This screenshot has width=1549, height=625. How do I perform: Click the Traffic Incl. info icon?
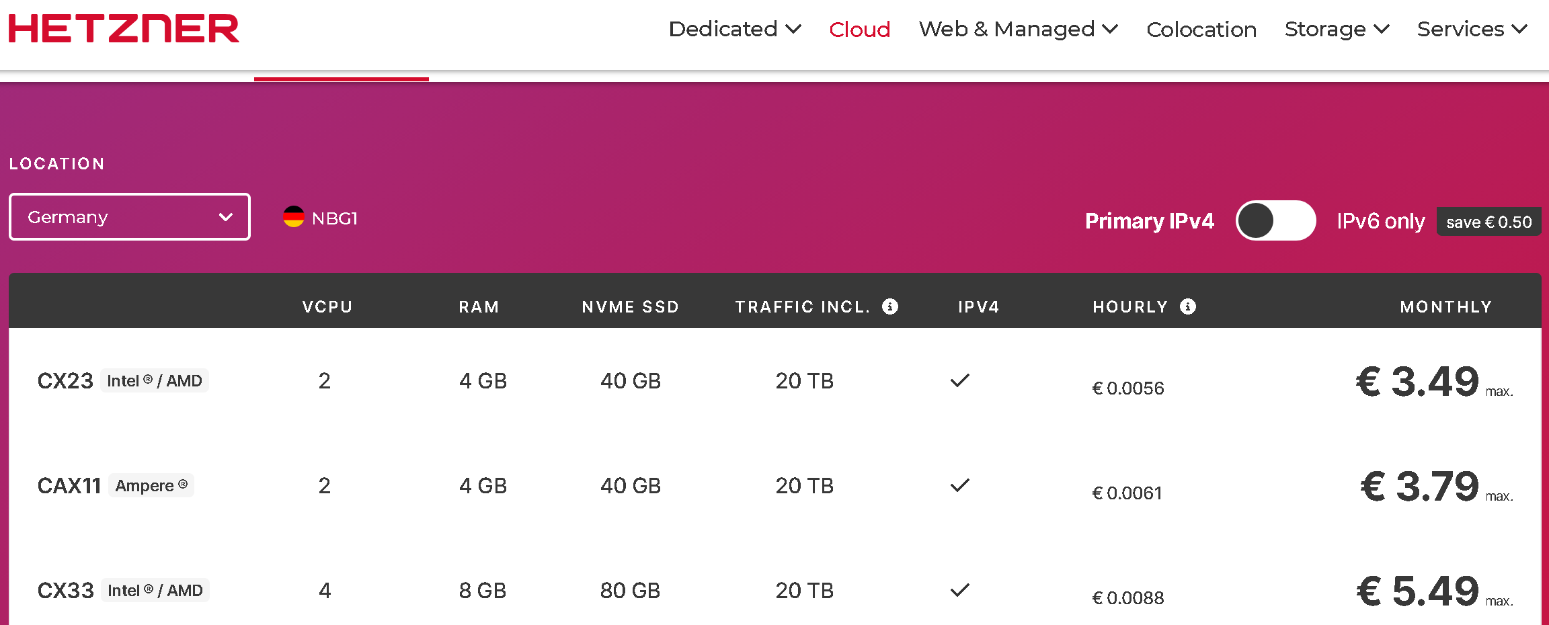(890, 306)
